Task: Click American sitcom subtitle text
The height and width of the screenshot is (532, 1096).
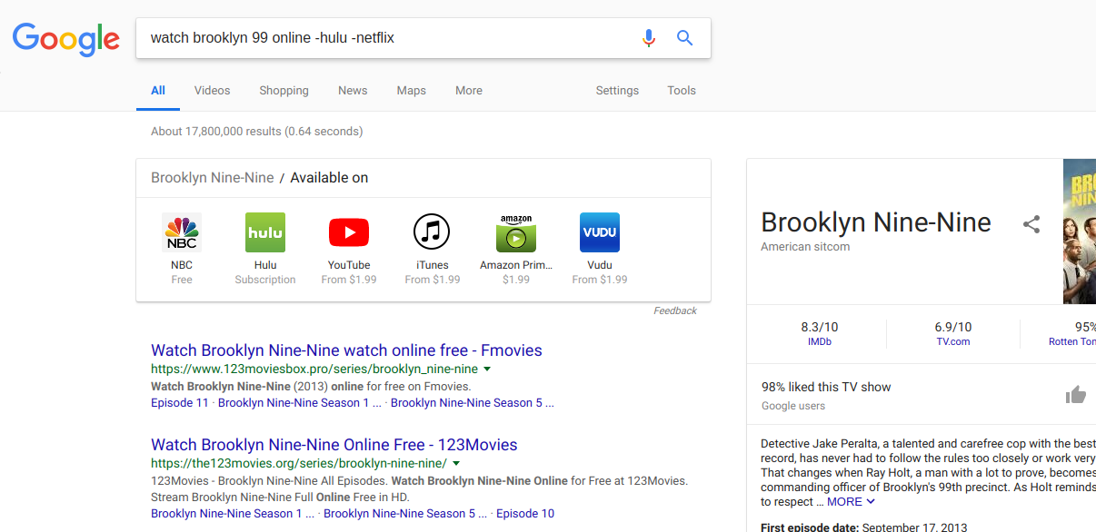Action: point(805,247)
